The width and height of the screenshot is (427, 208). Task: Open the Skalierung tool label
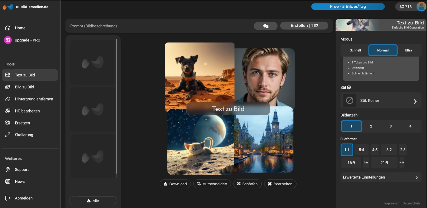click(24, 135)
